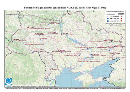Click the '200 — 1000 МВт' legend label
This screenshot has height=92, width=130.
click(114, 18)
